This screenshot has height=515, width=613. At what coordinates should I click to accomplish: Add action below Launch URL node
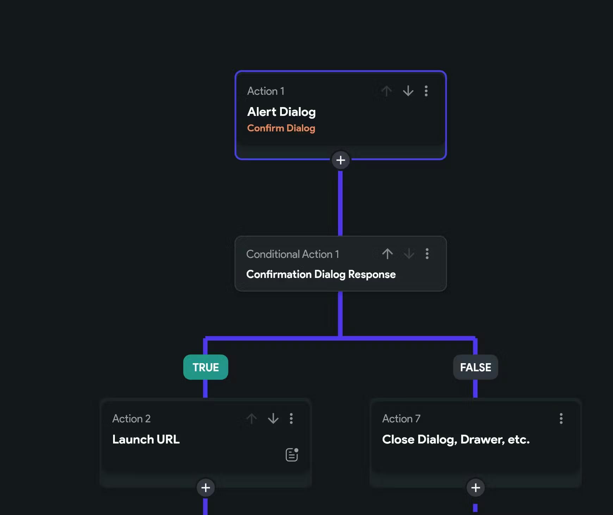(x=206, y=488)
